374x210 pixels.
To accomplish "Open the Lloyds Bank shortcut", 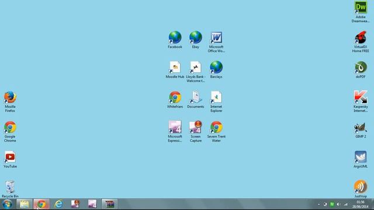I will click(x=196, y=72).
